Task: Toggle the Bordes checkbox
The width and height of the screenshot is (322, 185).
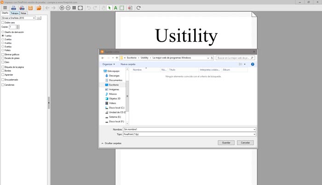Action: 3,71
